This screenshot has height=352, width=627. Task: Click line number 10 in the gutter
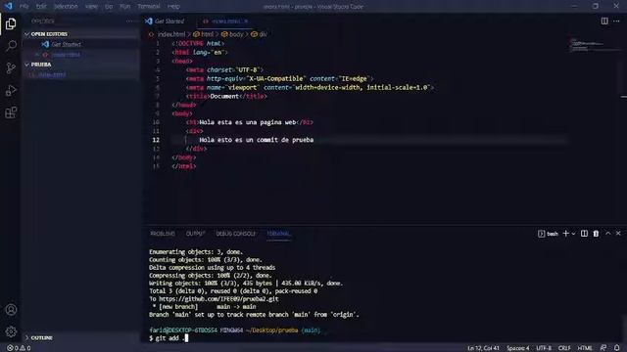[156, 122]
